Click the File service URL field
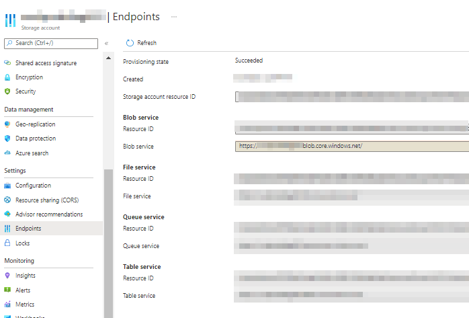This screenshot has height=318, width=469. click(351, 196)
